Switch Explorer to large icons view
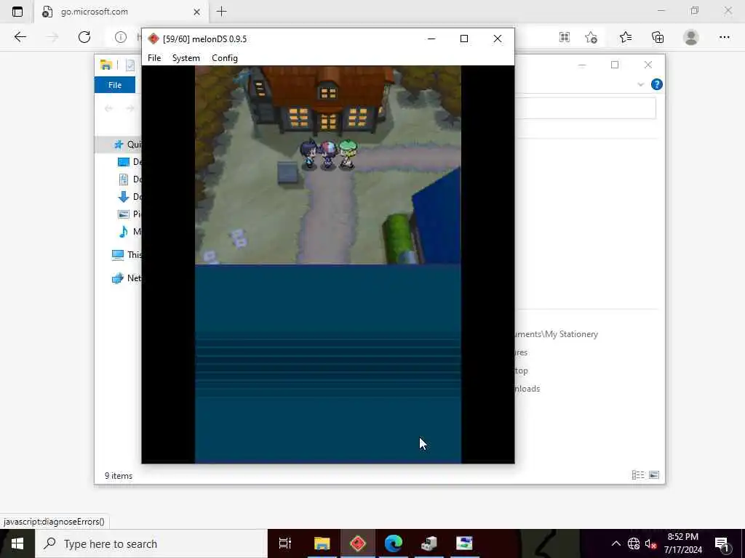Viewport: 745px width, 558px height. [x=654, y=475]
